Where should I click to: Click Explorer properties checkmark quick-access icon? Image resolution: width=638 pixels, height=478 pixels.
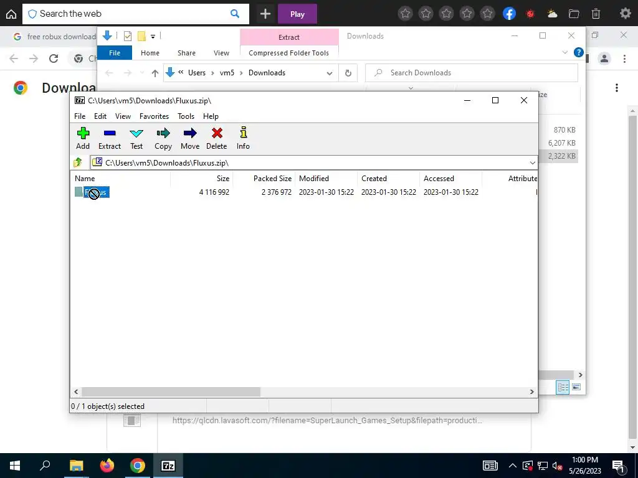(x=127, y=36)
